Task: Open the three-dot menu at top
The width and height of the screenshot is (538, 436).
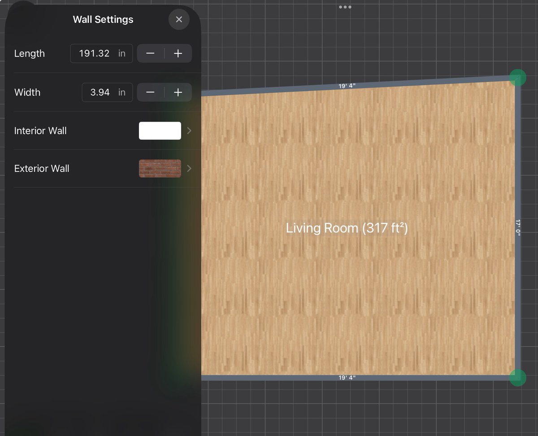Action: (x=345, y=7)
